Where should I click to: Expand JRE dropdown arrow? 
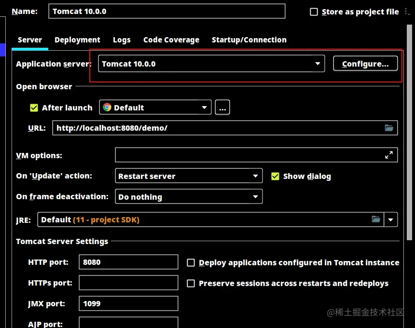391,219
